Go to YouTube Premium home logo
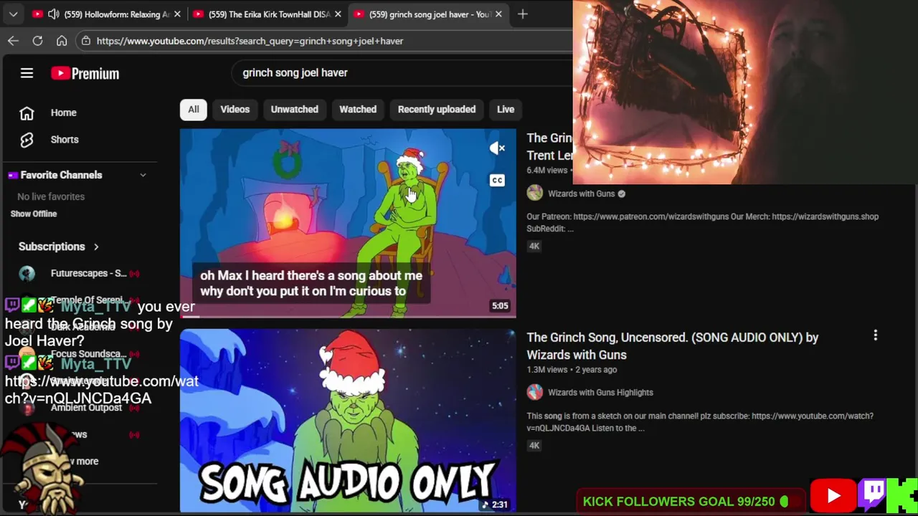The image size is (918, 516). (85, 73)
